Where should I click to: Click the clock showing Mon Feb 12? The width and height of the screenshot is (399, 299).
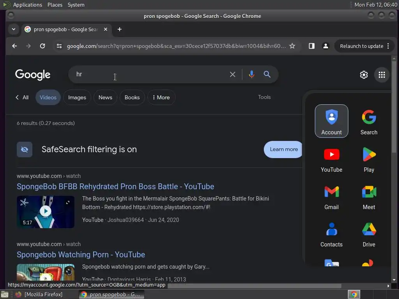(376, 5)
